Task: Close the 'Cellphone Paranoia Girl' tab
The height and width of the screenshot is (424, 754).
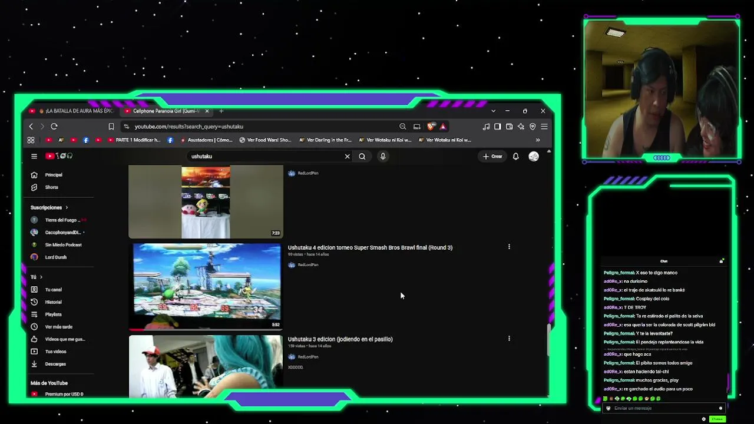Action: pyautogui.click(x=207, y=111)
